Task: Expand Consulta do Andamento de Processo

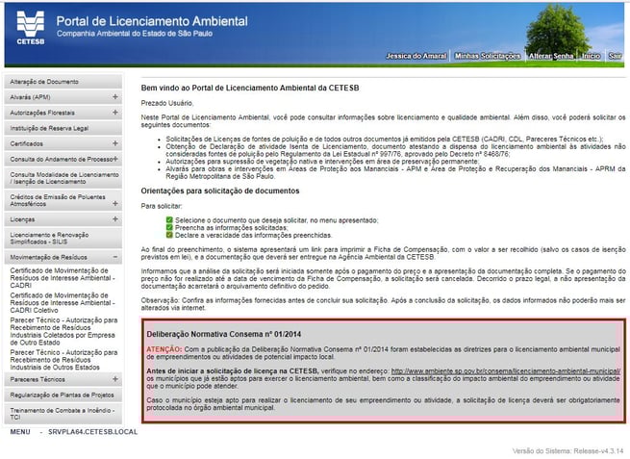Action: (x=115, y=159)
